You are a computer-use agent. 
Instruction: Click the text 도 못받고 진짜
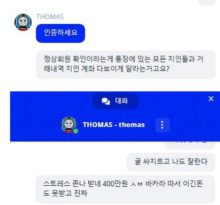point(65,193)
